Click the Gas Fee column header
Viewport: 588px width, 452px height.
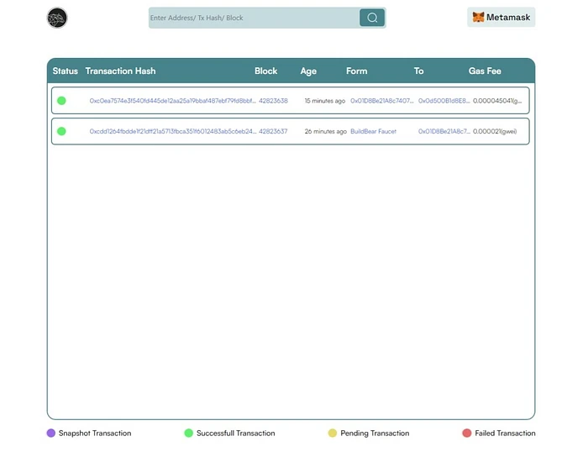pyautogui.click(x=485, y=71)
